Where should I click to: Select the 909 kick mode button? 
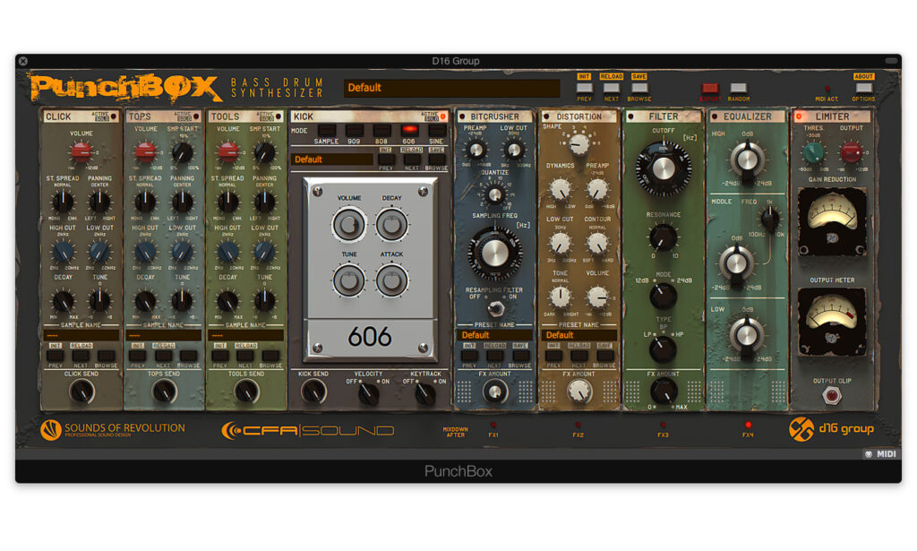click(354, 130)
